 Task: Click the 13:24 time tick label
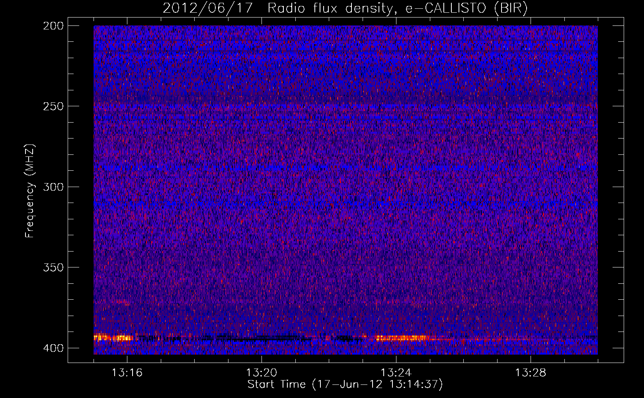pos(396,373)
